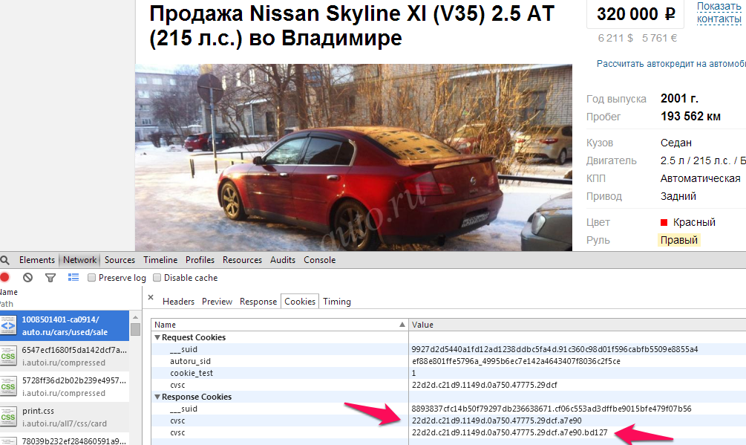Click drive value Задний
Screen dimensions: 746x445
[x=678, y=196]
